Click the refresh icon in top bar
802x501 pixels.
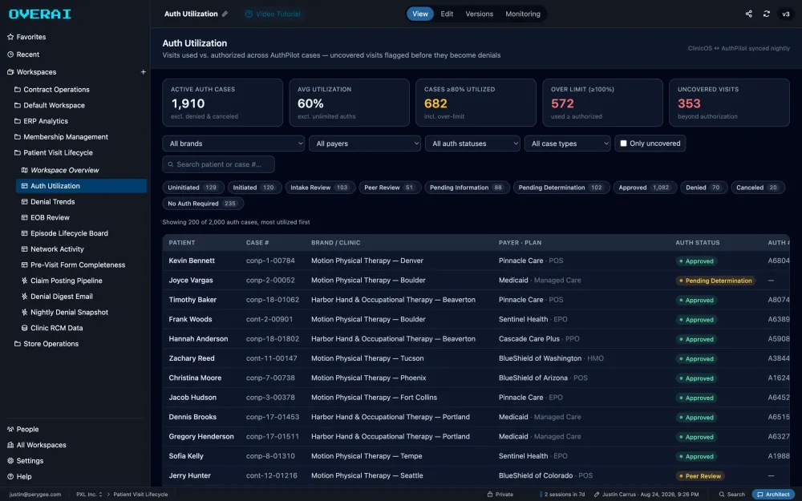click(x=766, y=14)
